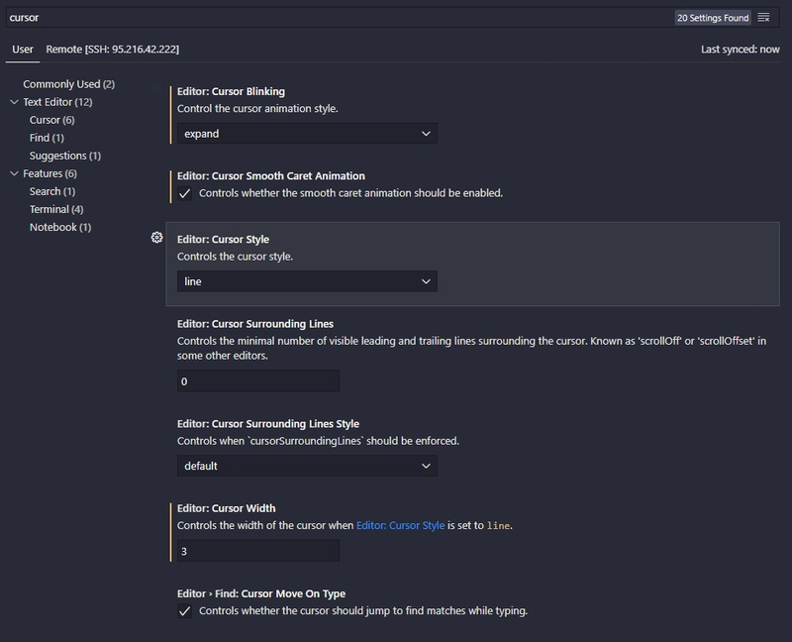Open the Cursor Blinking dropdown
Viewport: 792px width, 642px height.
pos(307,134)
